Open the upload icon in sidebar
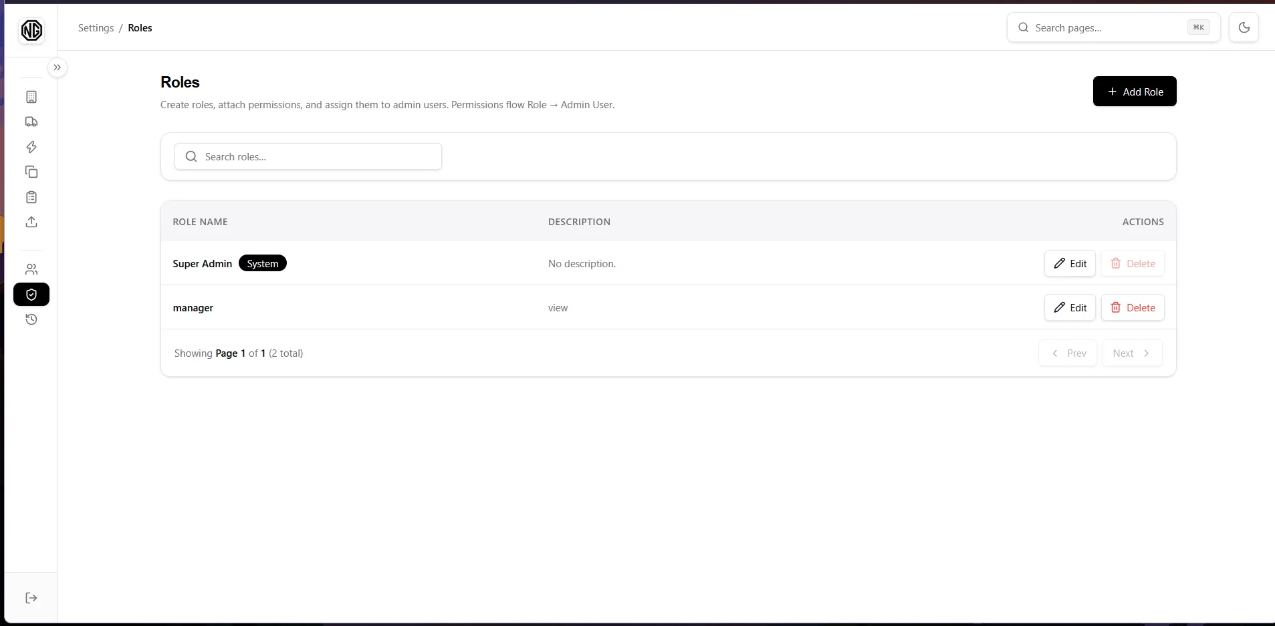The height and width of the screenshot is (626, 1275). [31, 222]
